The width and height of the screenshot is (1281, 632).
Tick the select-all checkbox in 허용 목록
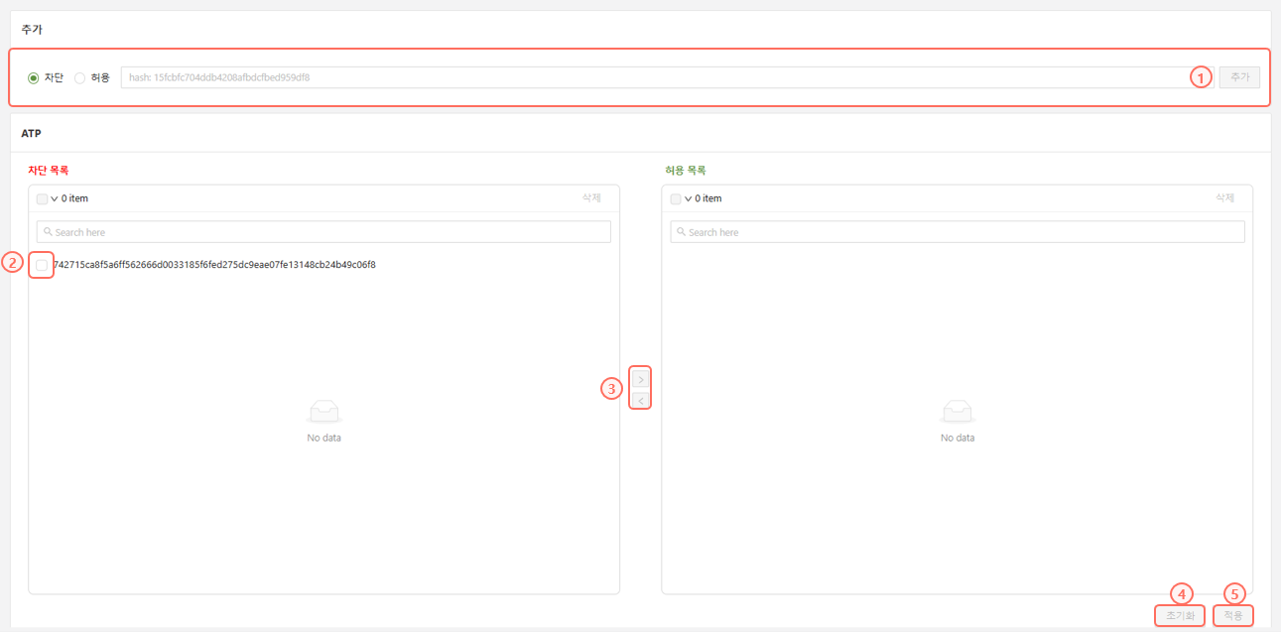[676, 198]
